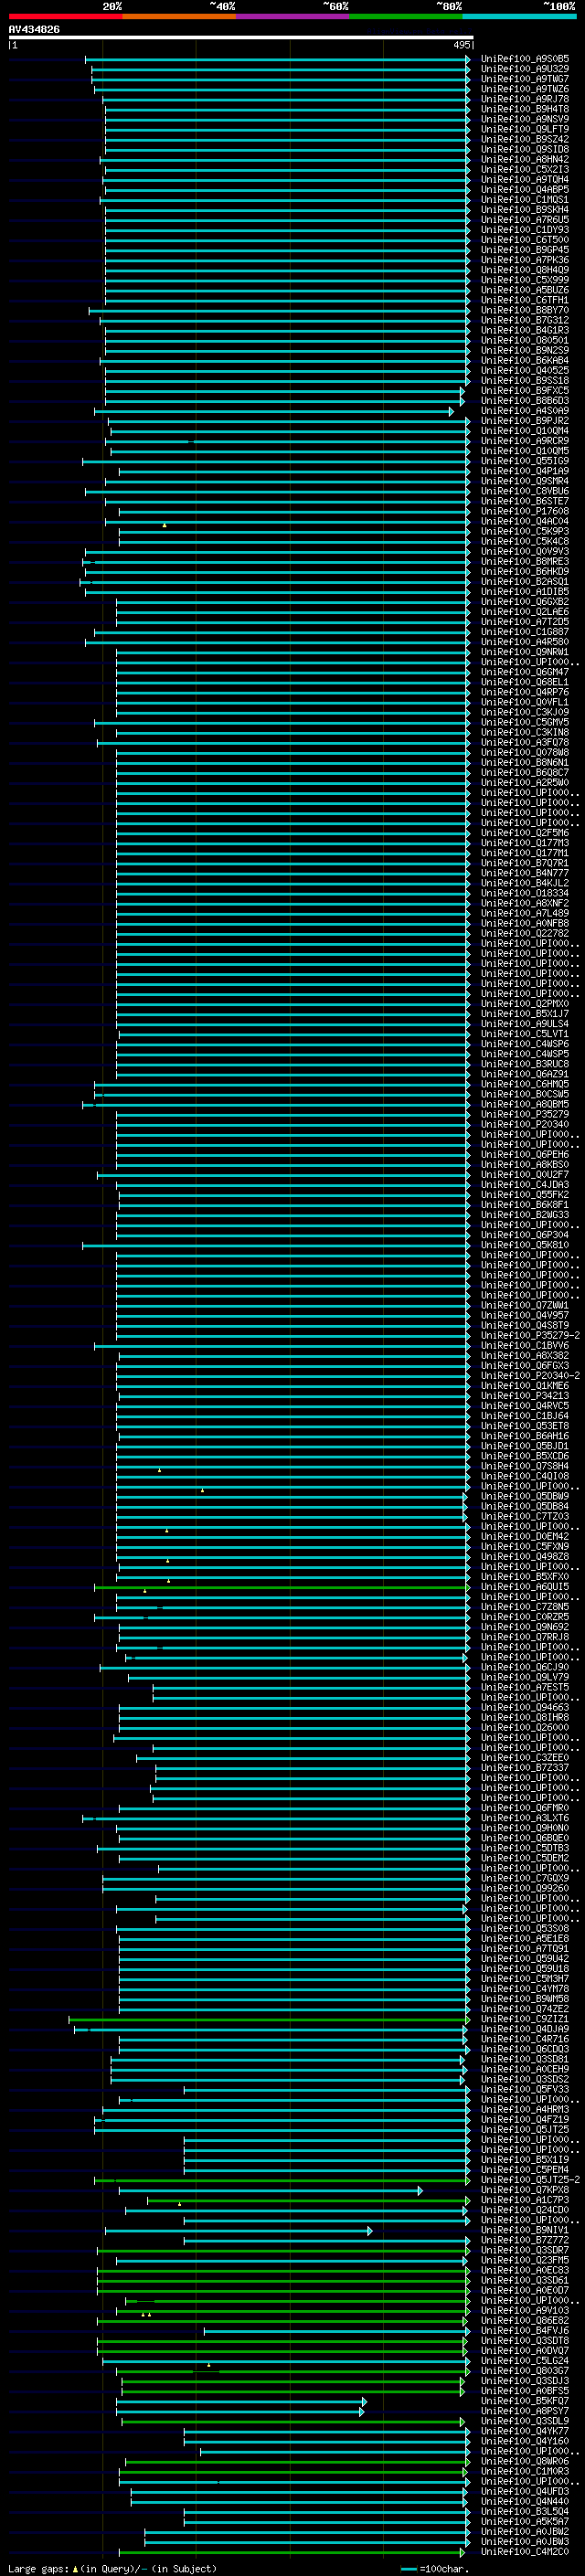Select the UniRef100_Q40525 label
The width and height of the screenshot is (585, 2576).
click(x=525, y=371)
